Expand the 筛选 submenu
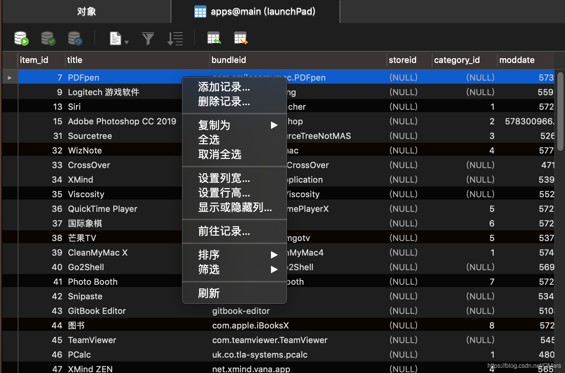Image resolution: width=565 pixels, height=373 pixels. pyautogui.click(x=235, y=269)
